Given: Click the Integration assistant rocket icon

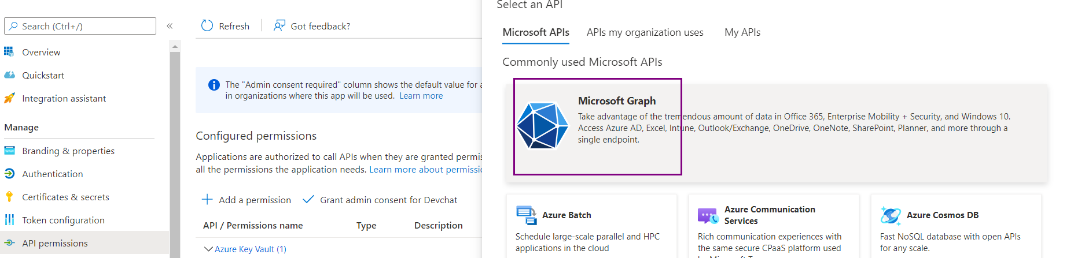Looking at the screenshot, I should pos(9,98).
